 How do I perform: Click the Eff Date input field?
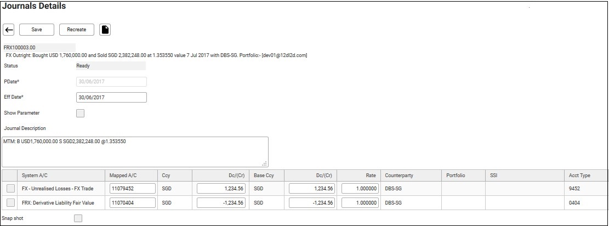(111, 97)
